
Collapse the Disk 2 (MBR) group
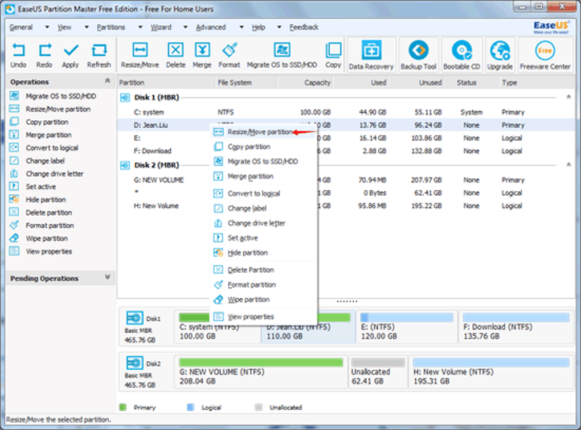[x=568, y=165]
